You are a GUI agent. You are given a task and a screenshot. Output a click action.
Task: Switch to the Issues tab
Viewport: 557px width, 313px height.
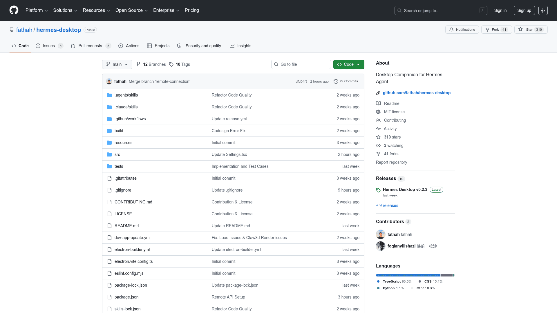click(x=49, y=46)
